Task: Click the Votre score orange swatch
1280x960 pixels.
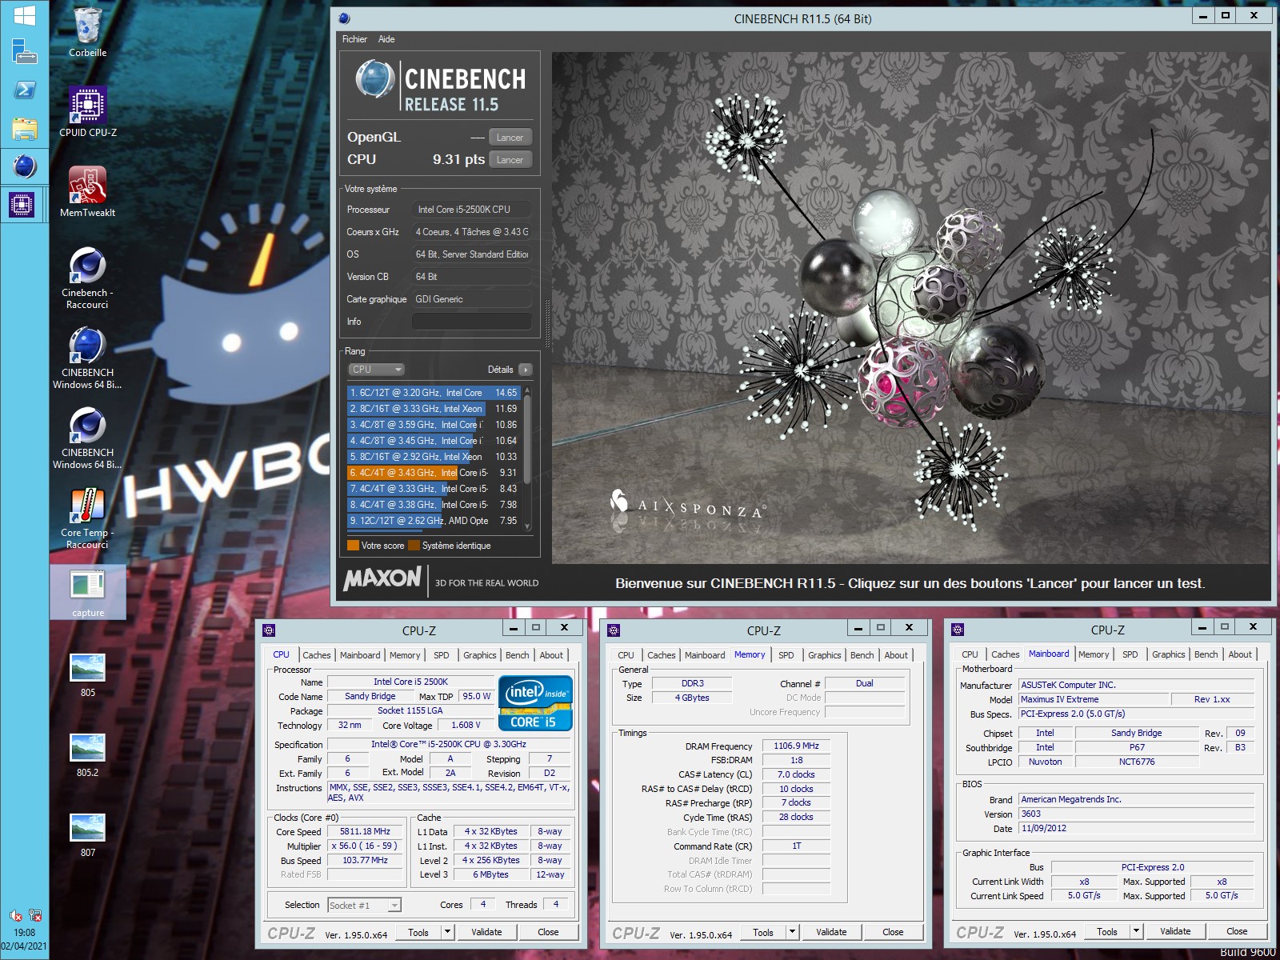Action: click(x=353, y=546)
